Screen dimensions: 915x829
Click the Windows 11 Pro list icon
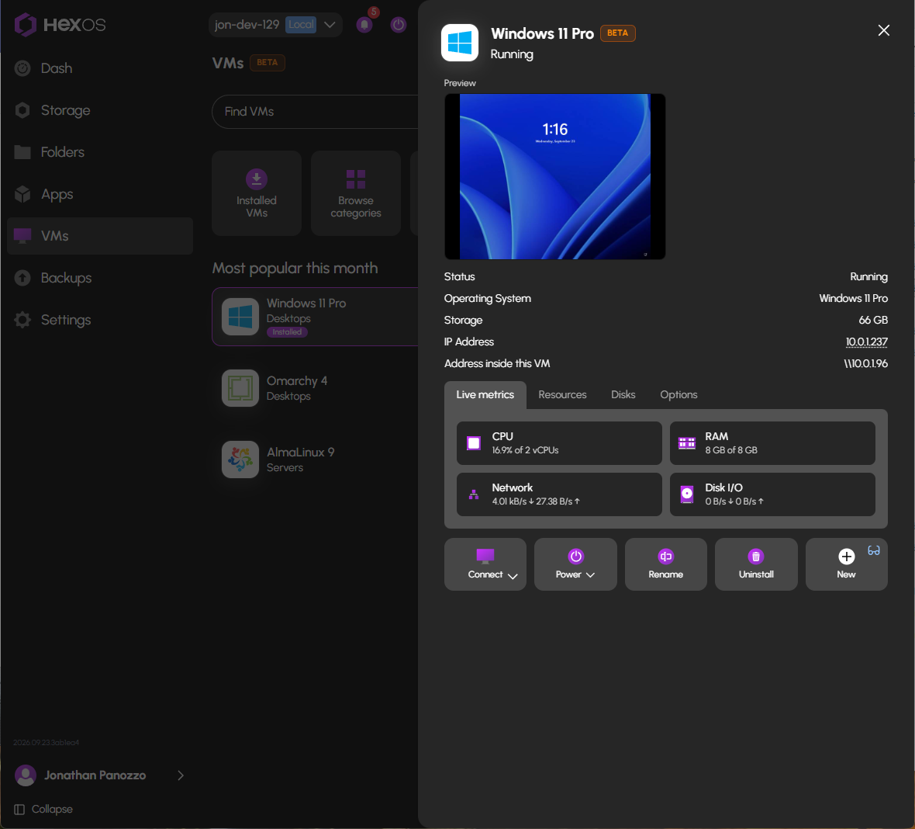click(240, 317)
